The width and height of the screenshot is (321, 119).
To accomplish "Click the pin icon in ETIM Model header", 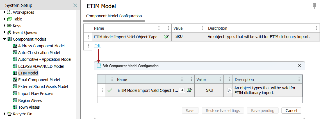I will [x=315, y=6].
